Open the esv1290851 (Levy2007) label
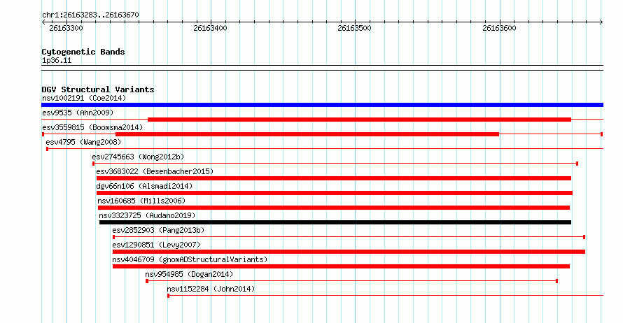623x323 pixels. [x=156, y=245]
